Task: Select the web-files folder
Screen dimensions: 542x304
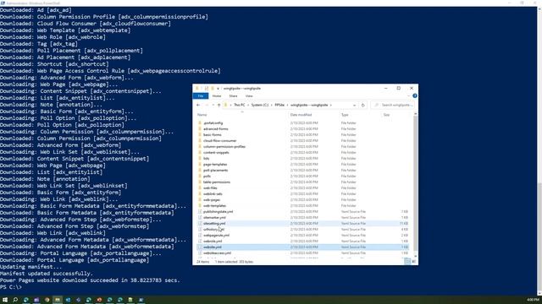Action: [210, 187]
